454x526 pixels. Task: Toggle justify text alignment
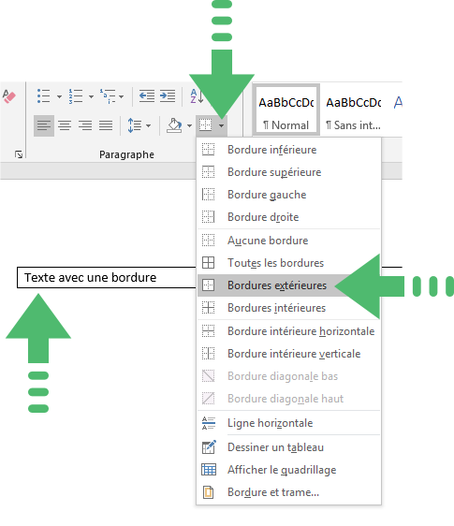tap(106, 125)
